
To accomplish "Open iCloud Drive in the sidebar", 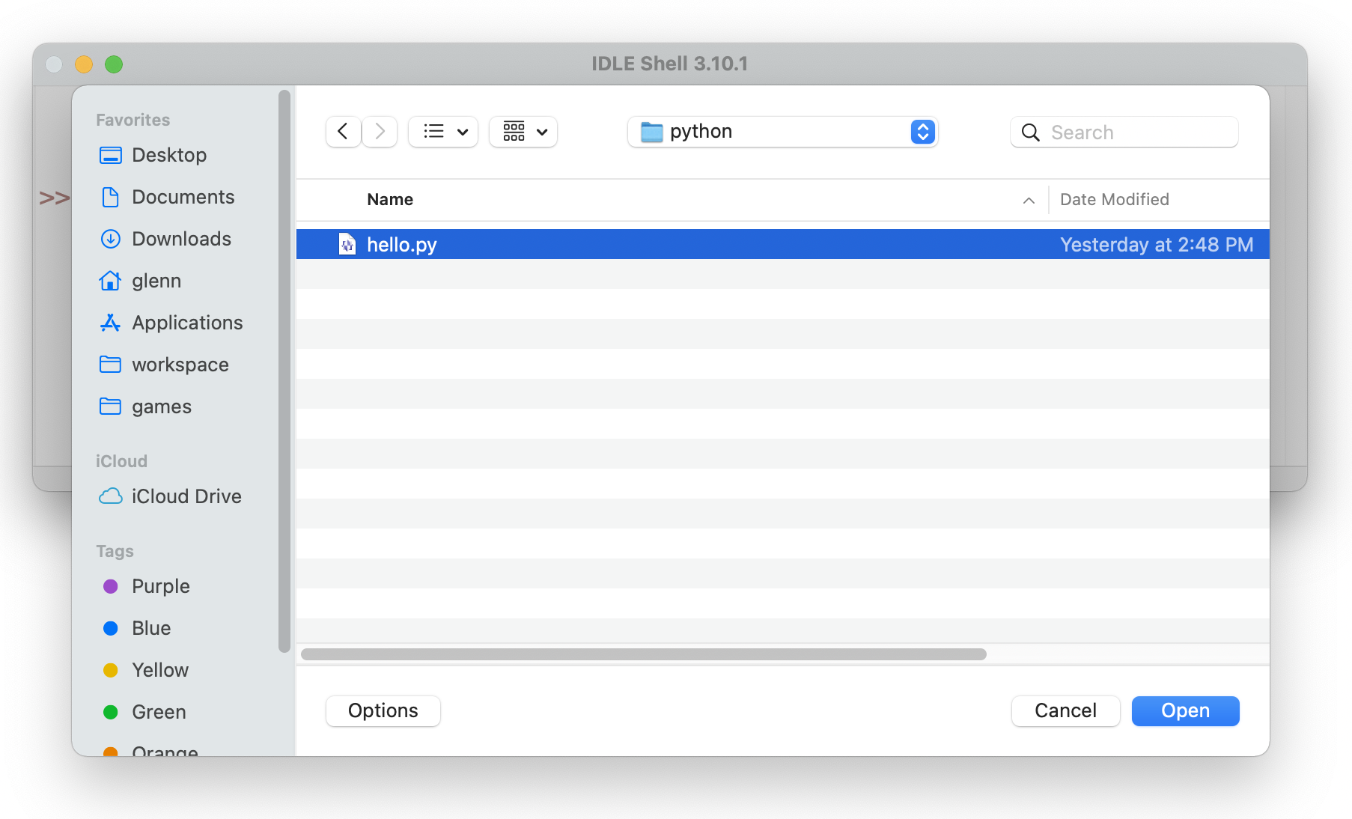I will tap(186, 496).
